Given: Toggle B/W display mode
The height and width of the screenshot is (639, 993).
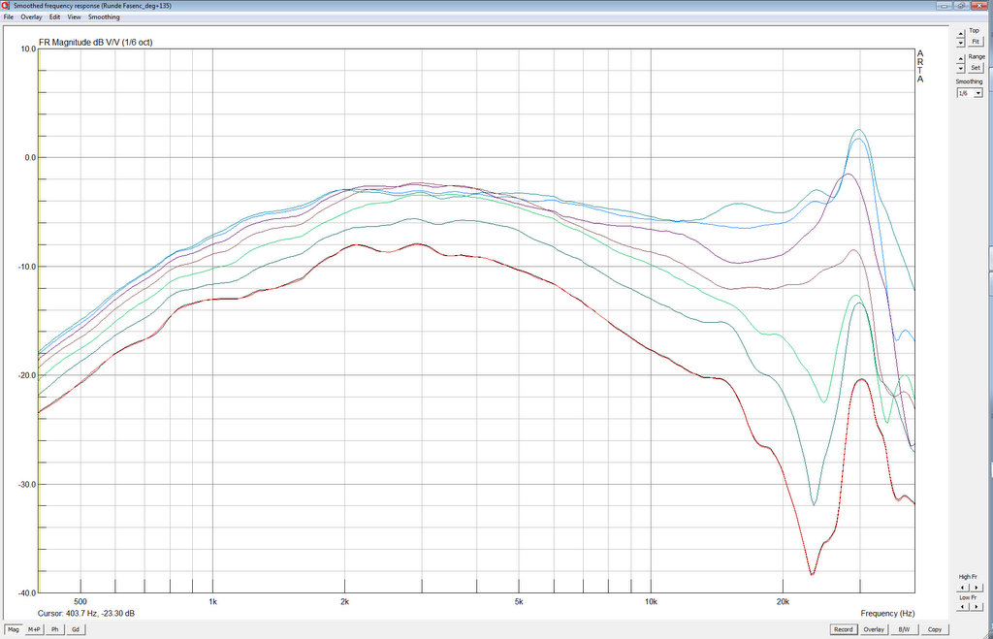Looking at the screenshot, I should (904, 629).
